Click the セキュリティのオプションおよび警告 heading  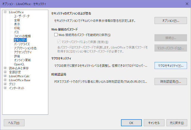point(71,13)
